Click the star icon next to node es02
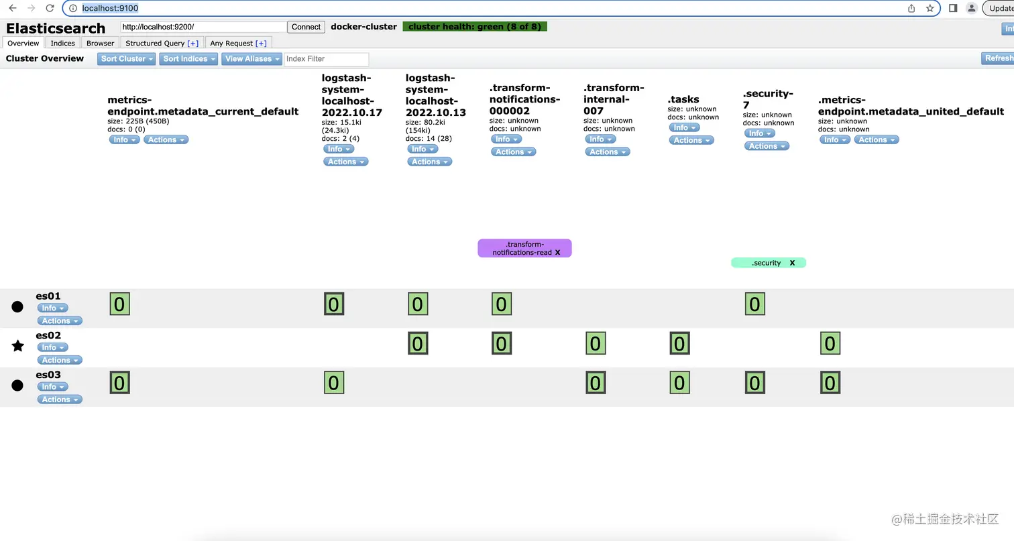This screenshot has width=1014, height=541. [x=17, y=346]
